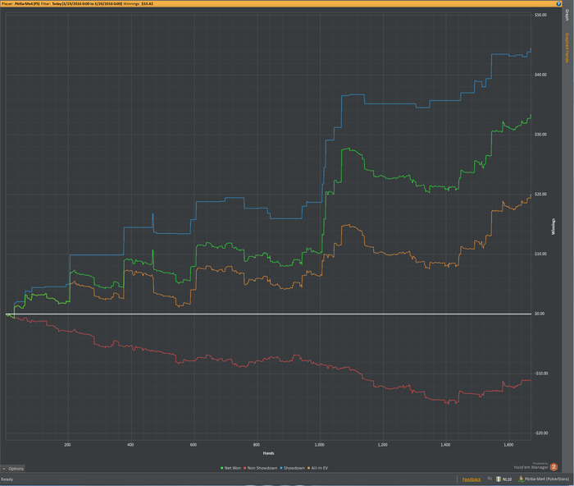Click the Filter: Today date range text
Viewport: 574px width, 486px height.
[x=81, y=3]
